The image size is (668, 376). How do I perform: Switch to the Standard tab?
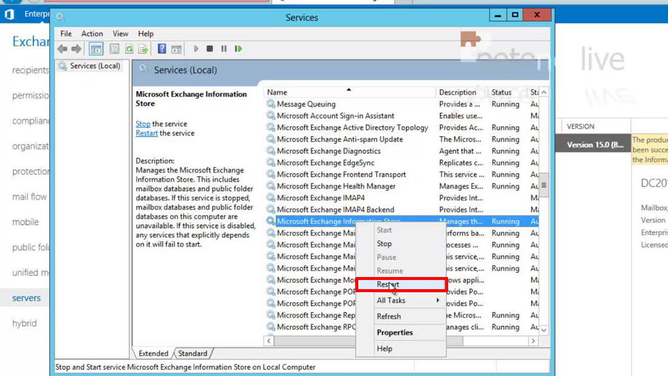click(x=193, y=354)
